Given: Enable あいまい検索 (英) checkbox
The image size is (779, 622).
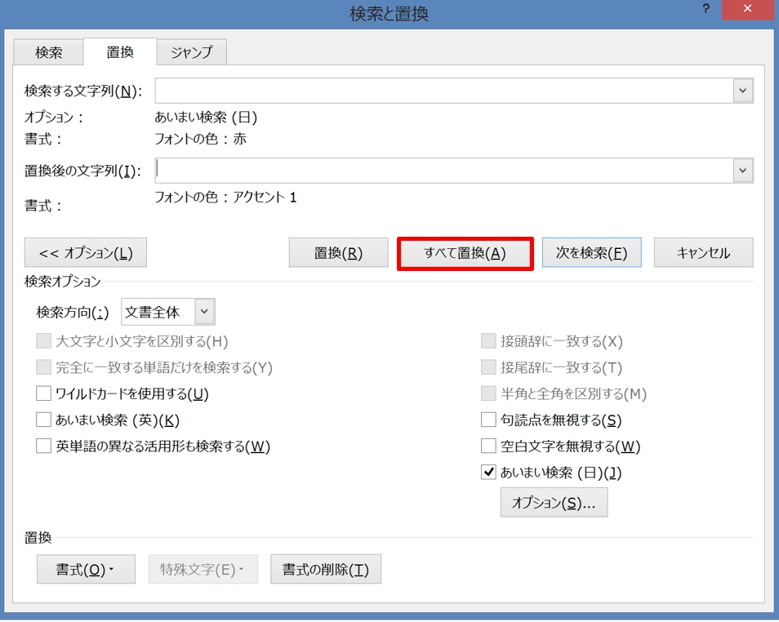Looking at the screenshot, I should click(44, 420).
